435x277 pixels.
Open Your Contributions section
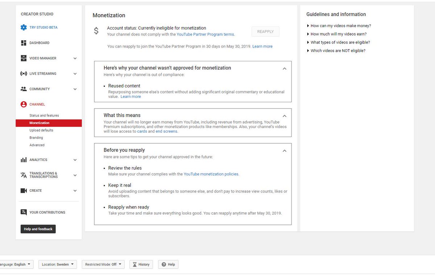point(47,212)
